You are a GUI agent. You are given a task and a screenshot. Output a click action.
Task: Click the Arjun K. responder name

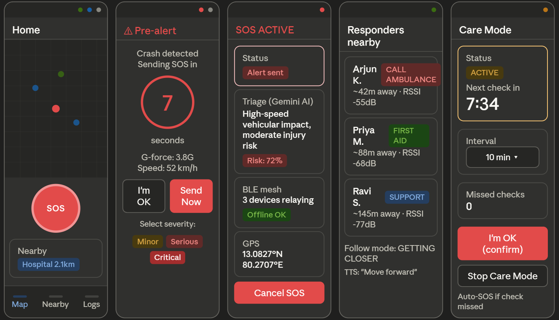pyautogui.click(x=365, y=75)
